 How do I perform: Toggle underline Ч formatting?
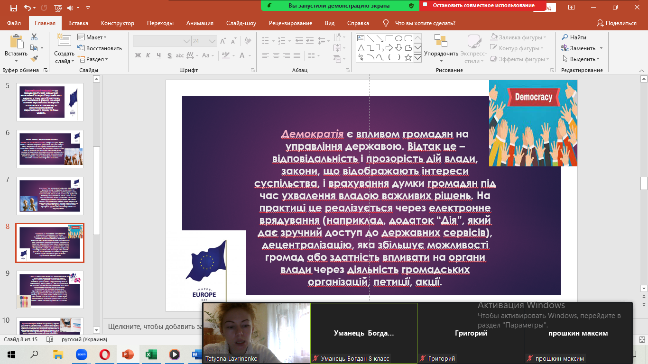point(159,55)
